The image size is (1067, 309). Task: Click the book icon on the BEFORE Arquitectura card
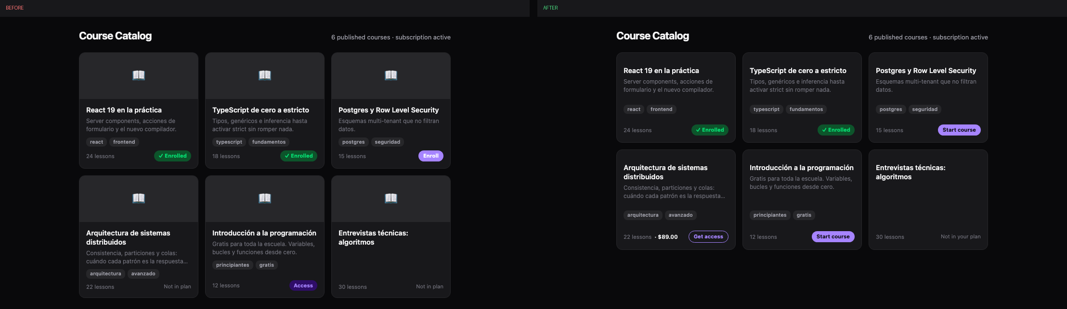click(139, 198)
